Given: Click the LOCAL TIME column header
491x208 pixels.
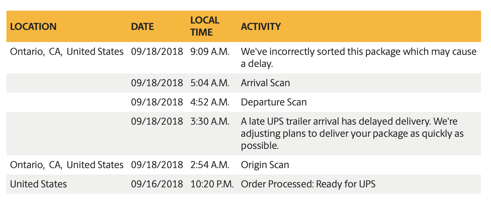Looking at the screenshot, I should click(x=205, y=26).
